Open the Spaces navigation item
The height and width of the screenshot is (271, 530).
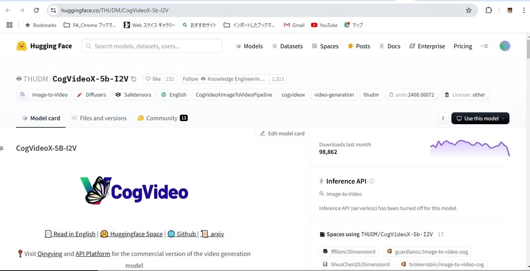click(325, 46)
